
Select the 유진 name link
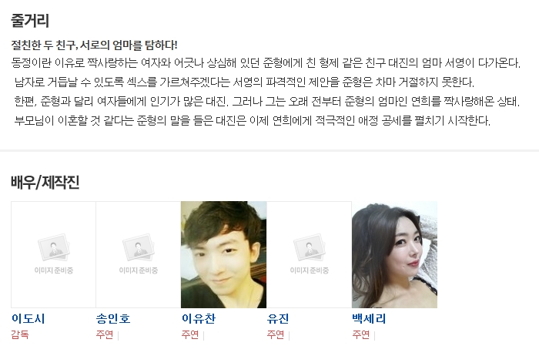pyautogui.click(x=278, y=318)
